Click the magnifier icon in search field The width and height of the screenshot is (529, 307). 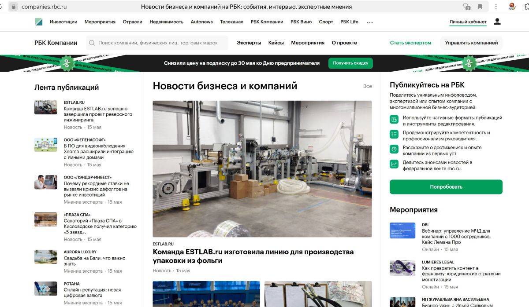[x=92, y=43]
